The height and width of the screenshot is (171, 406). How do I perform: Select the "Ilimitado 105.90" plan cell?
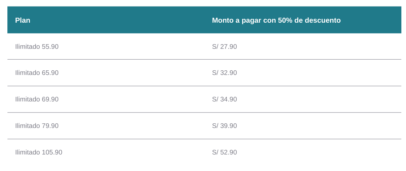(39, 152)
